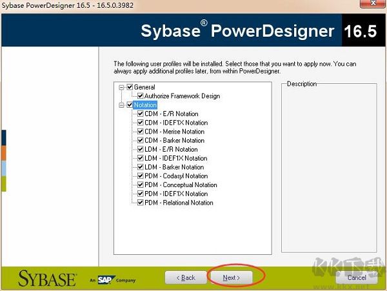Proceed with the Next button
This screenshot has height=291, width=387.
pos(232,277)
